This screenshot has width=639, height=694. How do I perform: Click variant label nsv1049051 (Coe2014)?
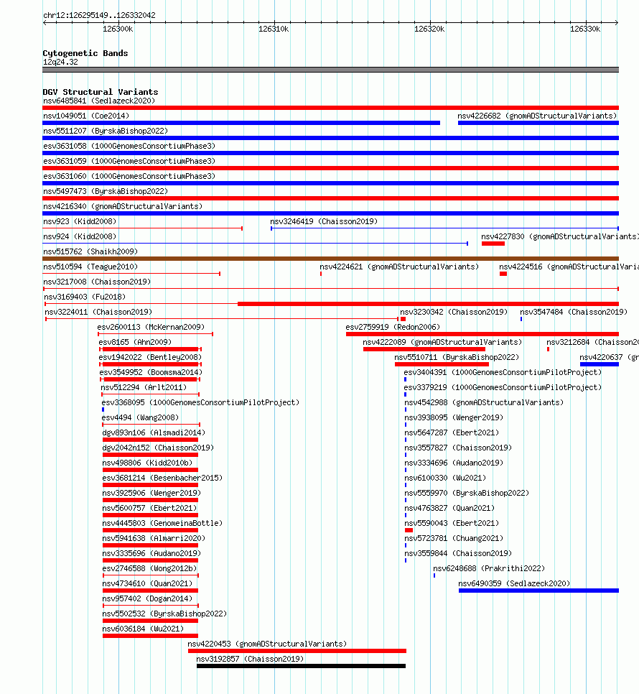86,116
